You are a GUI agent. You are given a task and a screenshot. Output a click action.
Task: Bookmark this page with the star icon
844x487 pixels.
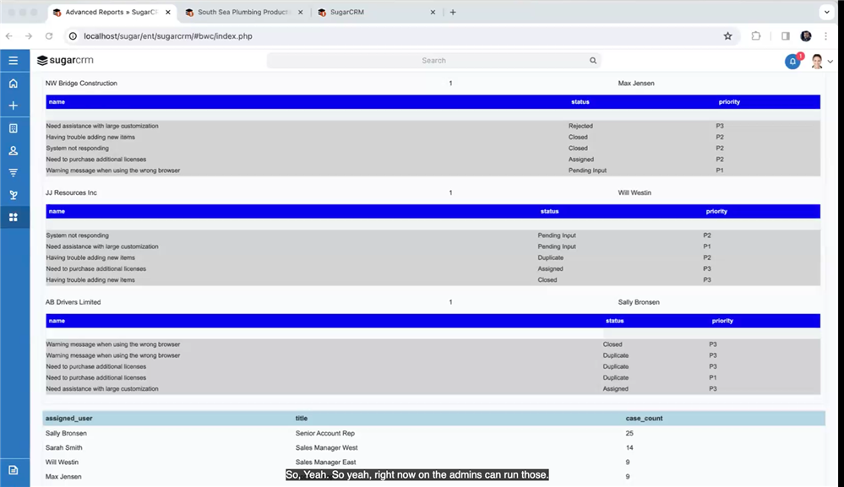click(727, 36)
